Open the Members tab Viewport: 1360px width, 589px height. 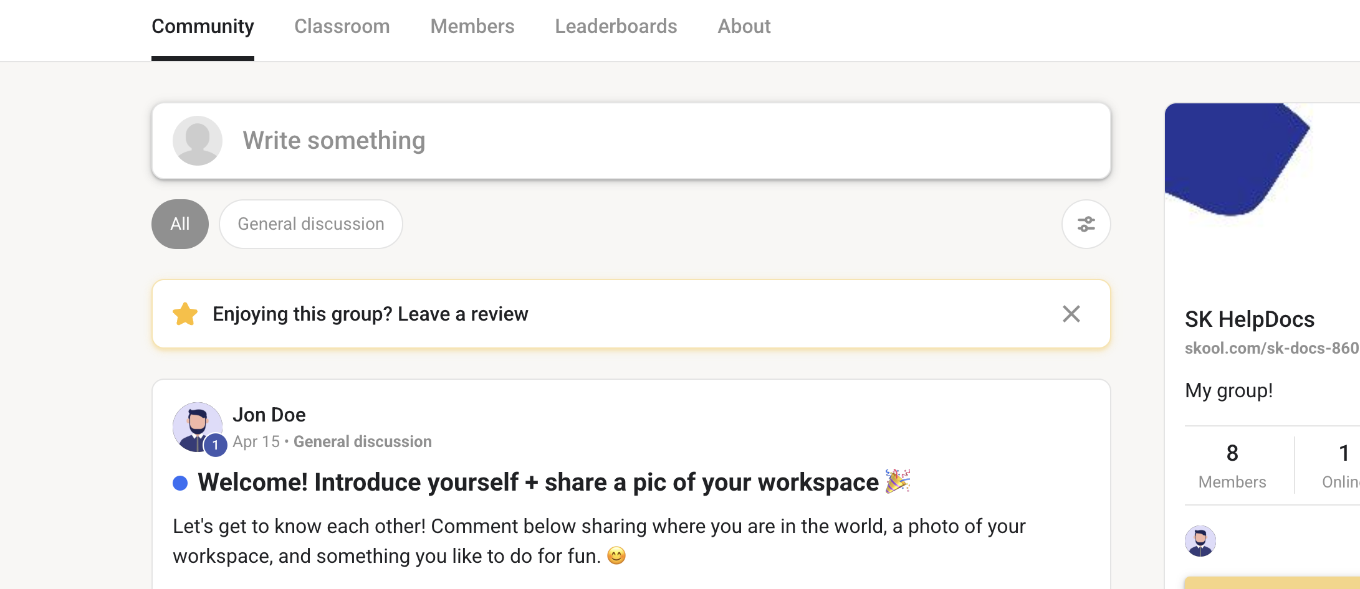tap(472, 26)
